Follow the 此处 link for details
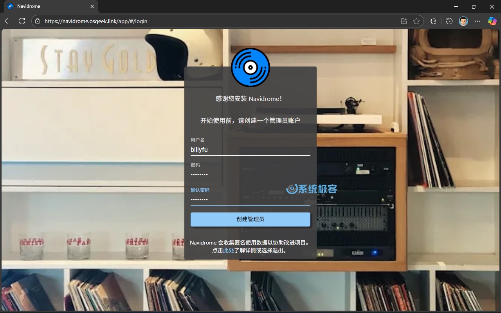This screenshot has height=313, width=501. pos(229,250)
